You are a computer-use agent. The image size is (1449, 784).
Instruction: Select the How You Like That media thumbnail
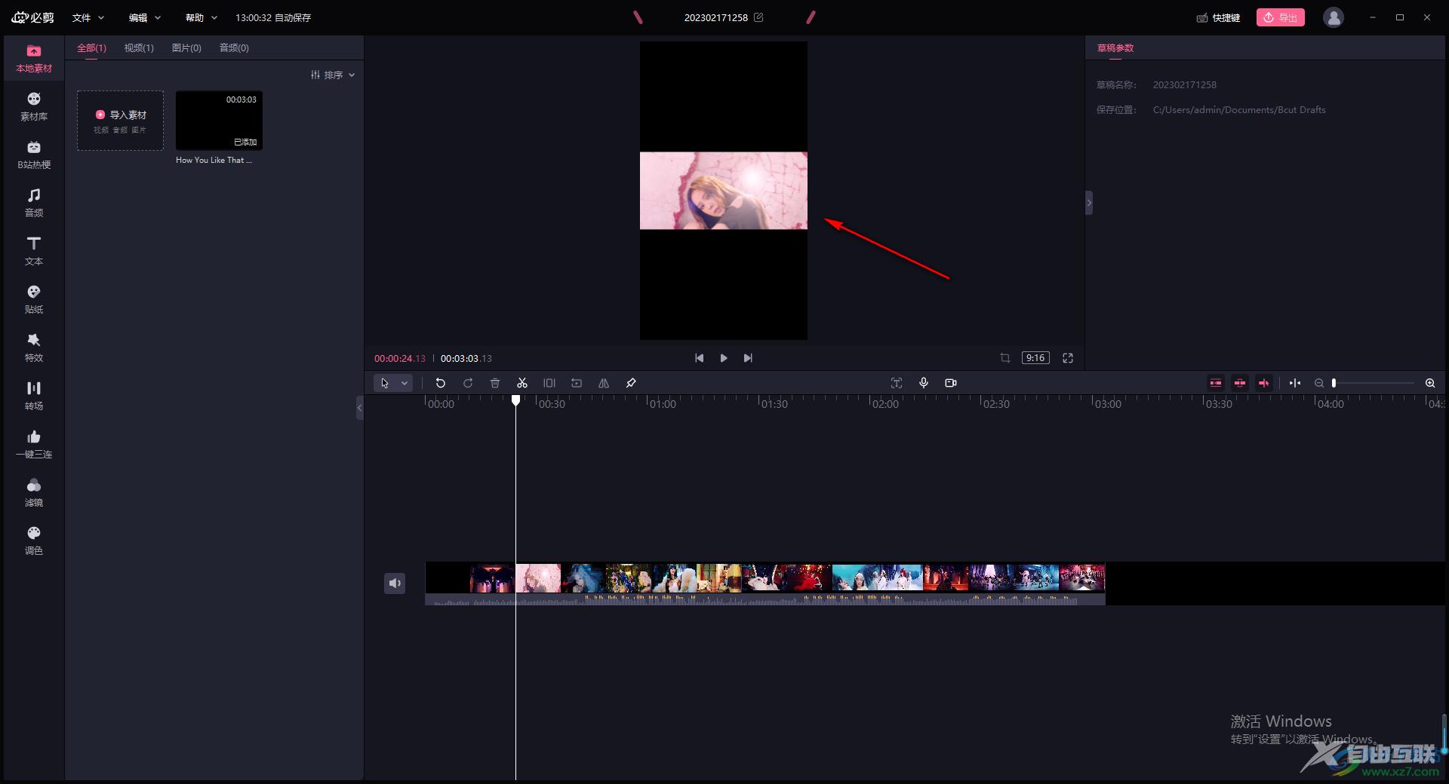[219, 121]
